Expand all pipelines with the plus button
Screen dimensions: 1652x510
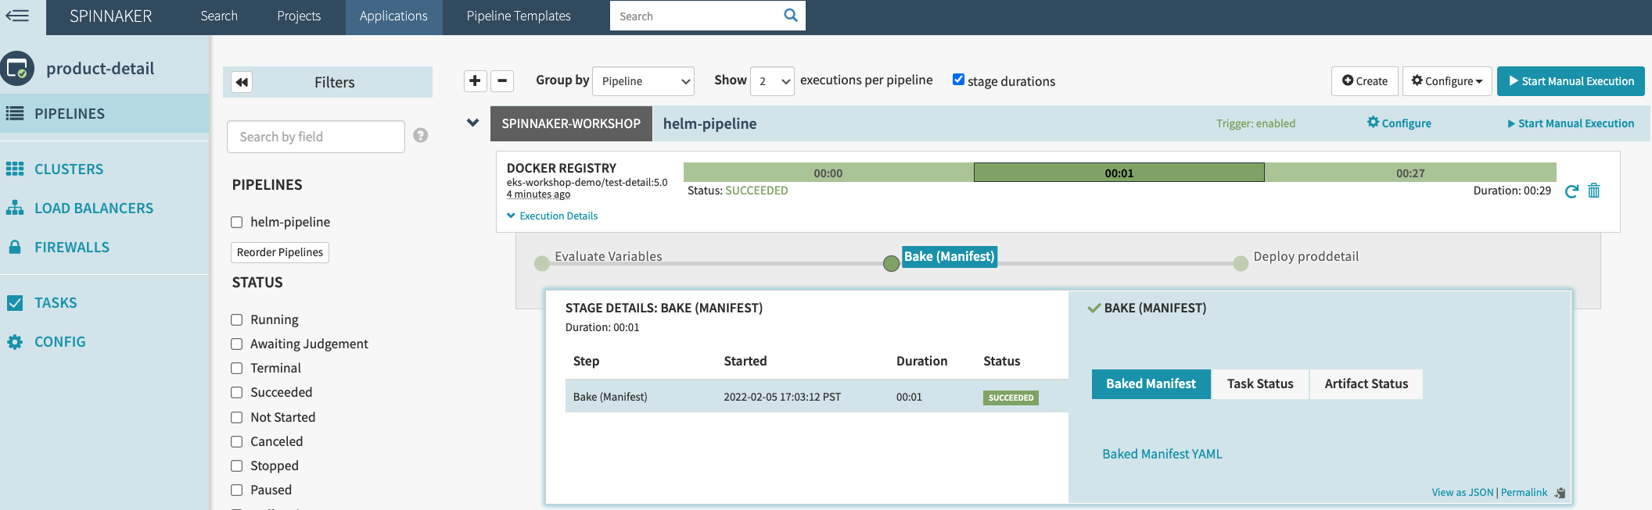(x=475, y=80)
